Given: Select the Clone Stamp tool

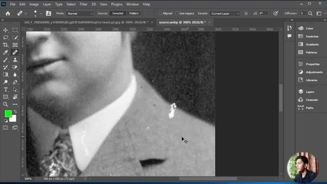Looking at the screenshot, I should click(15, 60).
